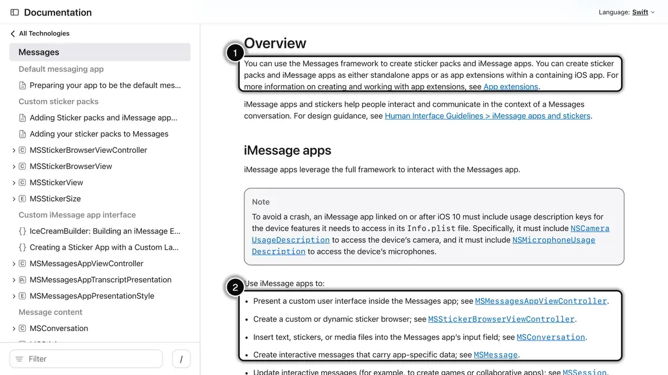Open NSMicrophoneUsageDescription link in the note

pyautogui.click(x=554, y=240)
